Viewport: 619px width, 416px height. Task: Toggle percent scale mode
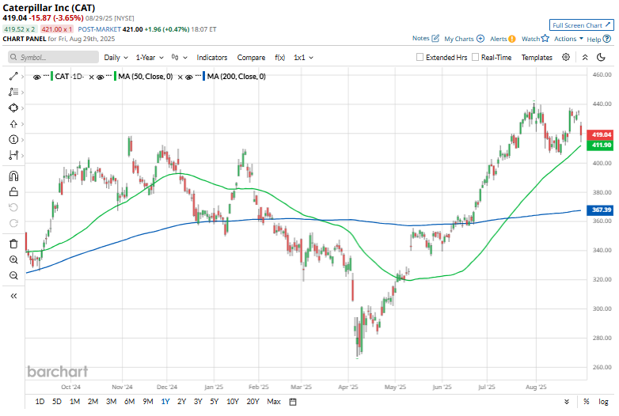click(587, 402)
